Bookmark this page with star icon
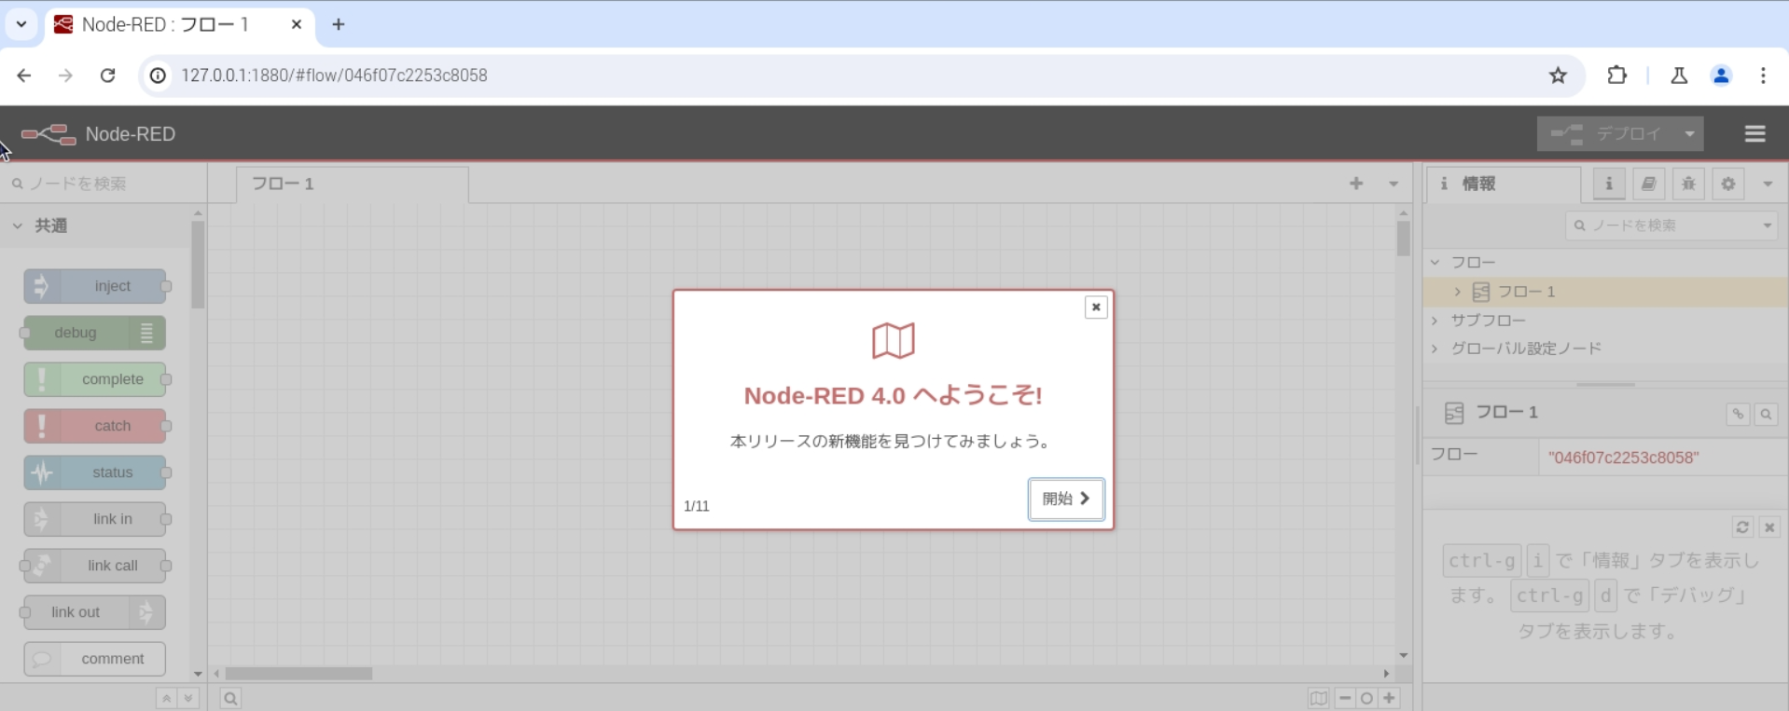This screenshot has width=1789, height=711. pos(1558,75)
